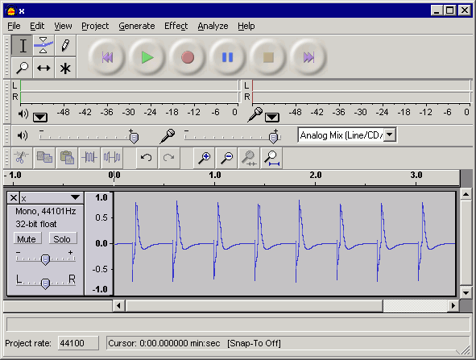The height and width of the screenshot is (360, 476).
Task: Toggle Solo on track x
Action: pos(62,239)
